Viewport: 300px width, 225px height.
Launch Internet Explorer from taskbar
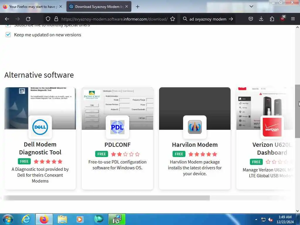point(26,219)
